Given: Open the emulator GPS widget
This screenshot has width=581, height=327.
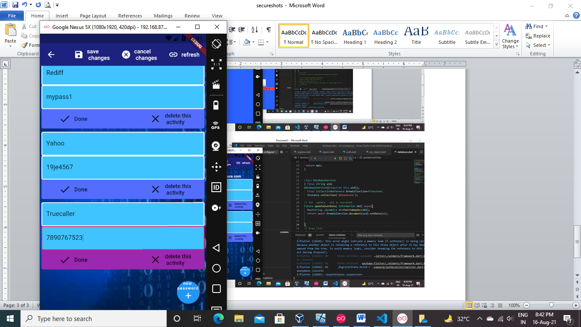Looking at the screenshot, I should 216,125.
